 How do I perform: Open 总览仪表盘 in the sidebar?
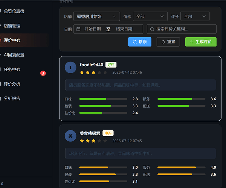pyautogui.click(x=14, y=11)
